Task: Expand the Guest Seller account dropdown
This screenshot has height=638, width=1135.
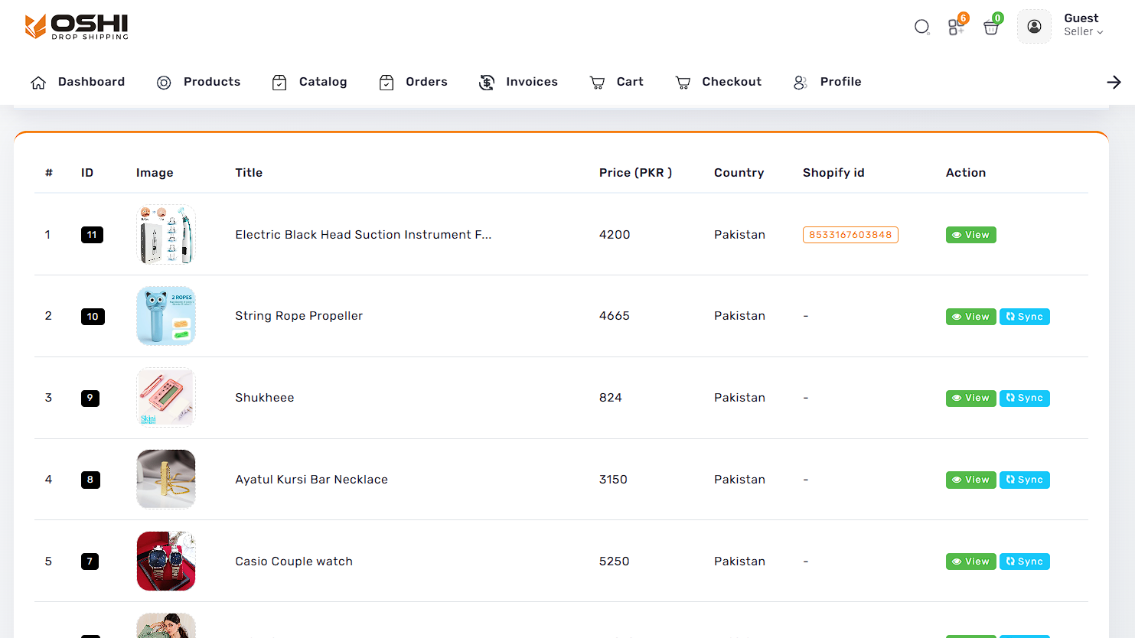Action: [1083, 24]
